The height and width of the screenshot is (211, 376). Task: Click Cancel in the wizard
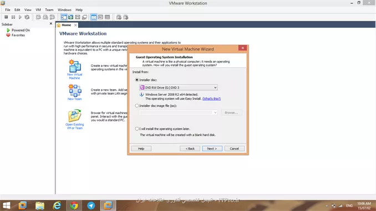234,148
